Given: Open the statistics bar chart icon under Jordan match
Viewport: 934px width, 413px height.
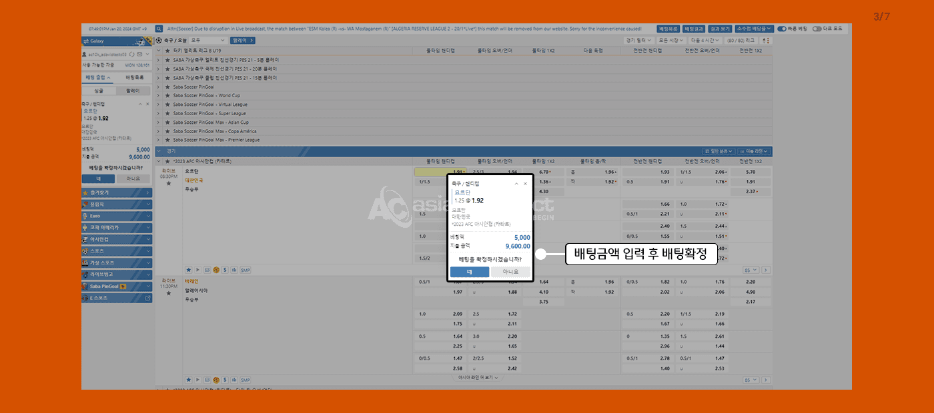Looking at the screenshot, I should click(235, 270).
